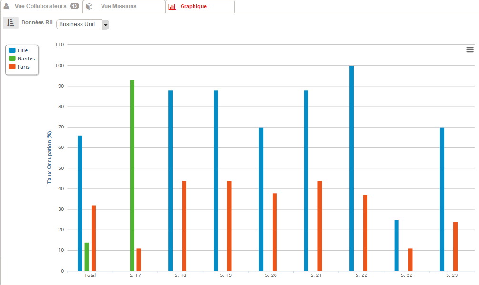Click the 13 count badge
This screenshot has height=285, width=479.
pos(74,6)
